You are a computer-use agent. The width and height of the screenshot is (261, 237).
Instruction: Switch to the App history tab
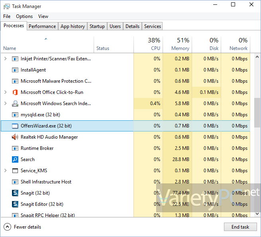point(73,26)
